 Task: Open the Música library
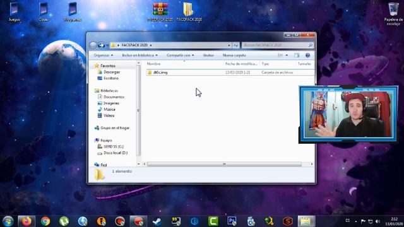pos(109,109)
